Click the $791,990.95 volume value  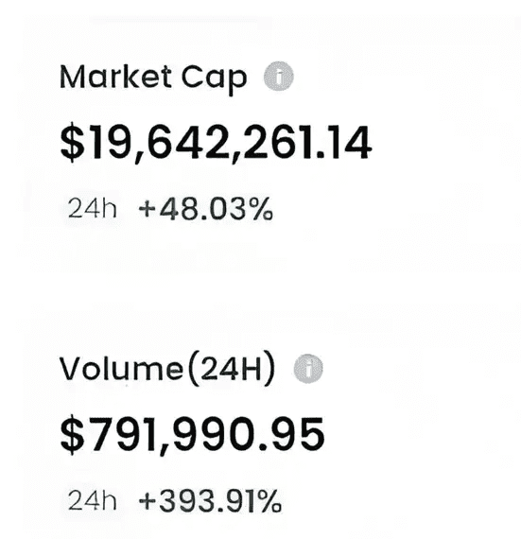click(x=192, y=435)
